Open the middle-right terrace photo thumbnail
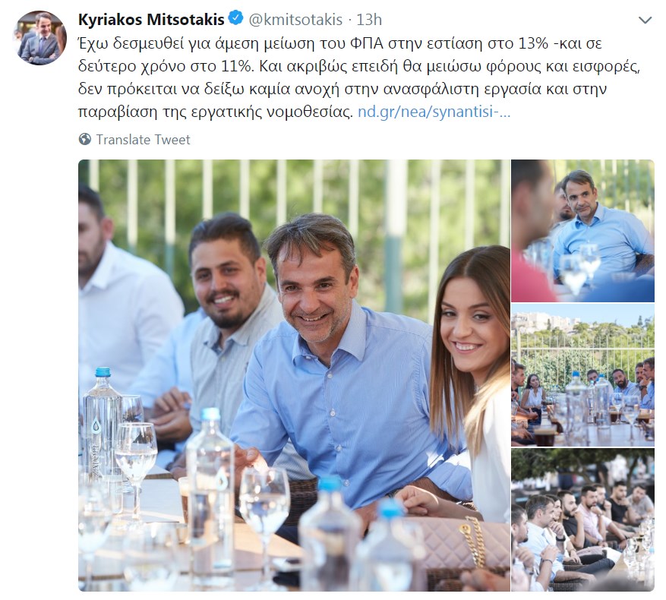 [x=582, y=374]
